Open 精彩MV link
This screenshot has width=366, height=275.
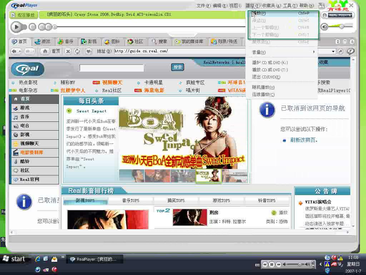(68, 83)
